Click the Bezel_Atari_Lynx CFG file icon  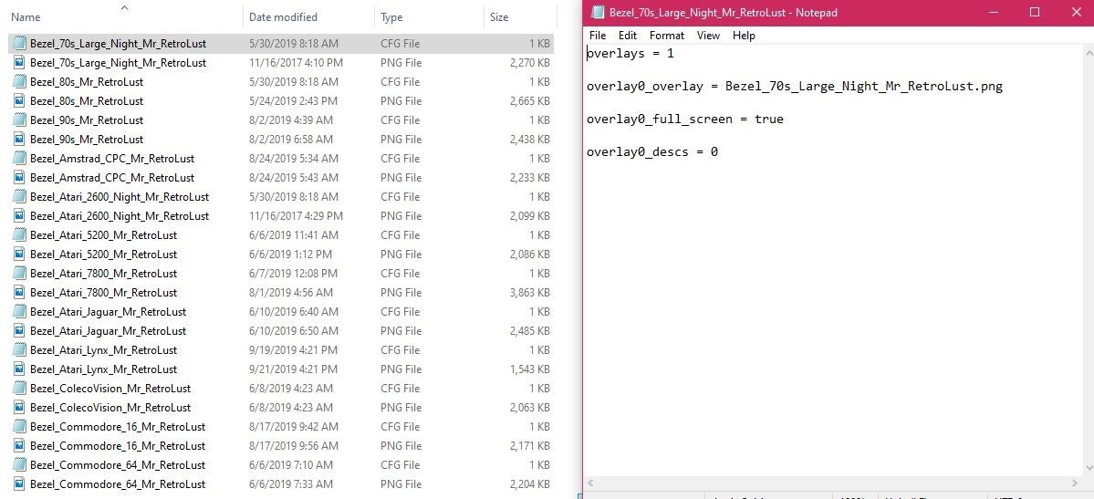coord(19,350)
